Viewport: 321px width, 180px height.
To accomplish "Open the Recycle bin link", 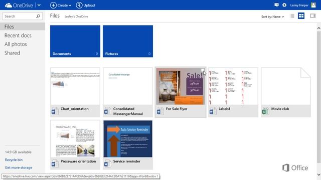I will tap(14, 160).
